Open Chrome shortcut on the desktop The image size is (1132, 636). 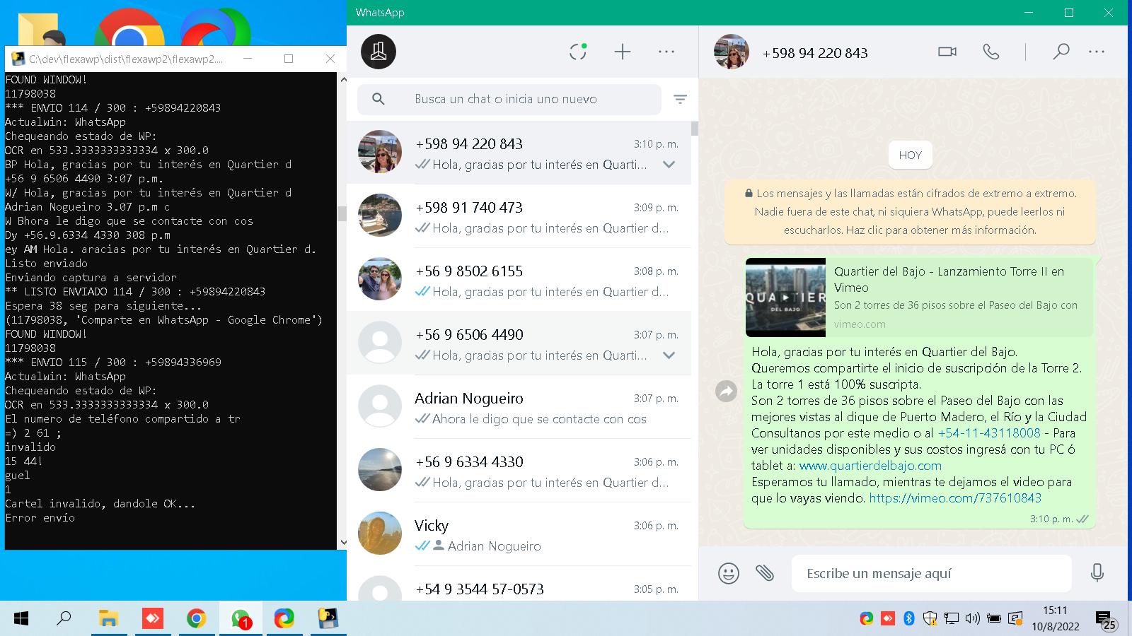click(129, 28)
